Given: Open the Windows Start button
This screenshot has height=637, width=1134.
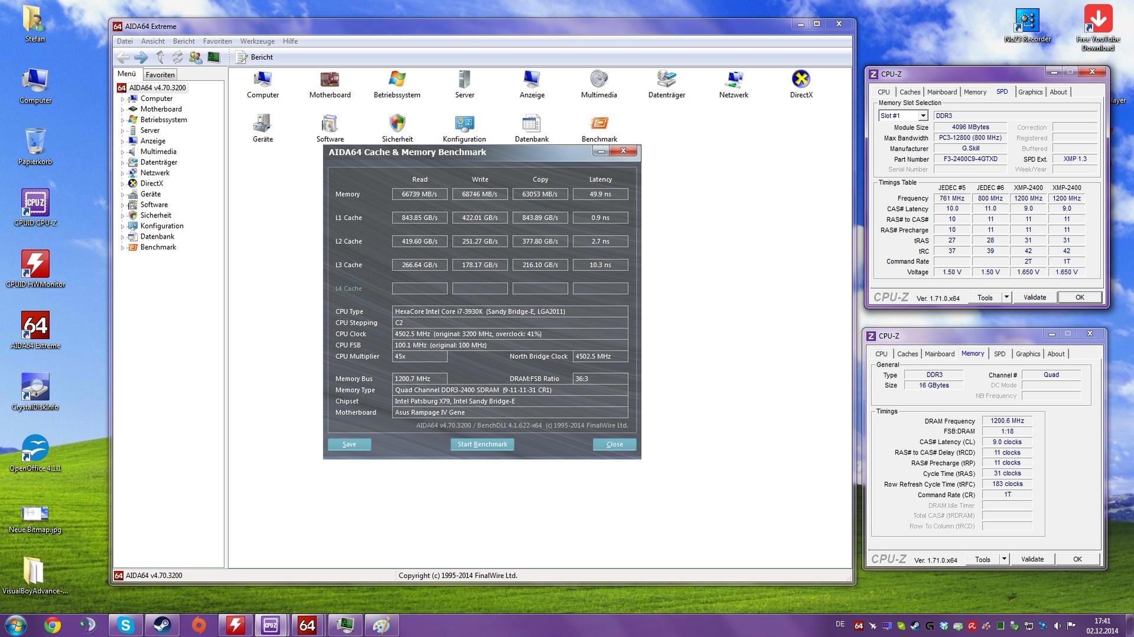Looking at the screenshot, I should 15,625.
